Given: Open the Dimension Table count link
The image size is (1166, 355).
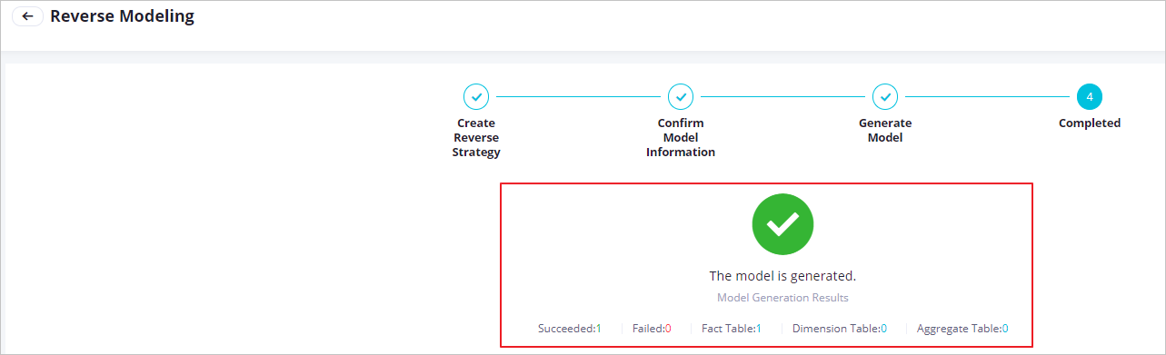Looking at the screenshot, I should click(883, 328).
